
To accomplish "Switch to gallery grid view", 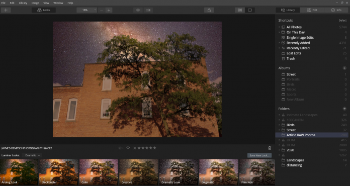I will [x=240, y=10].
